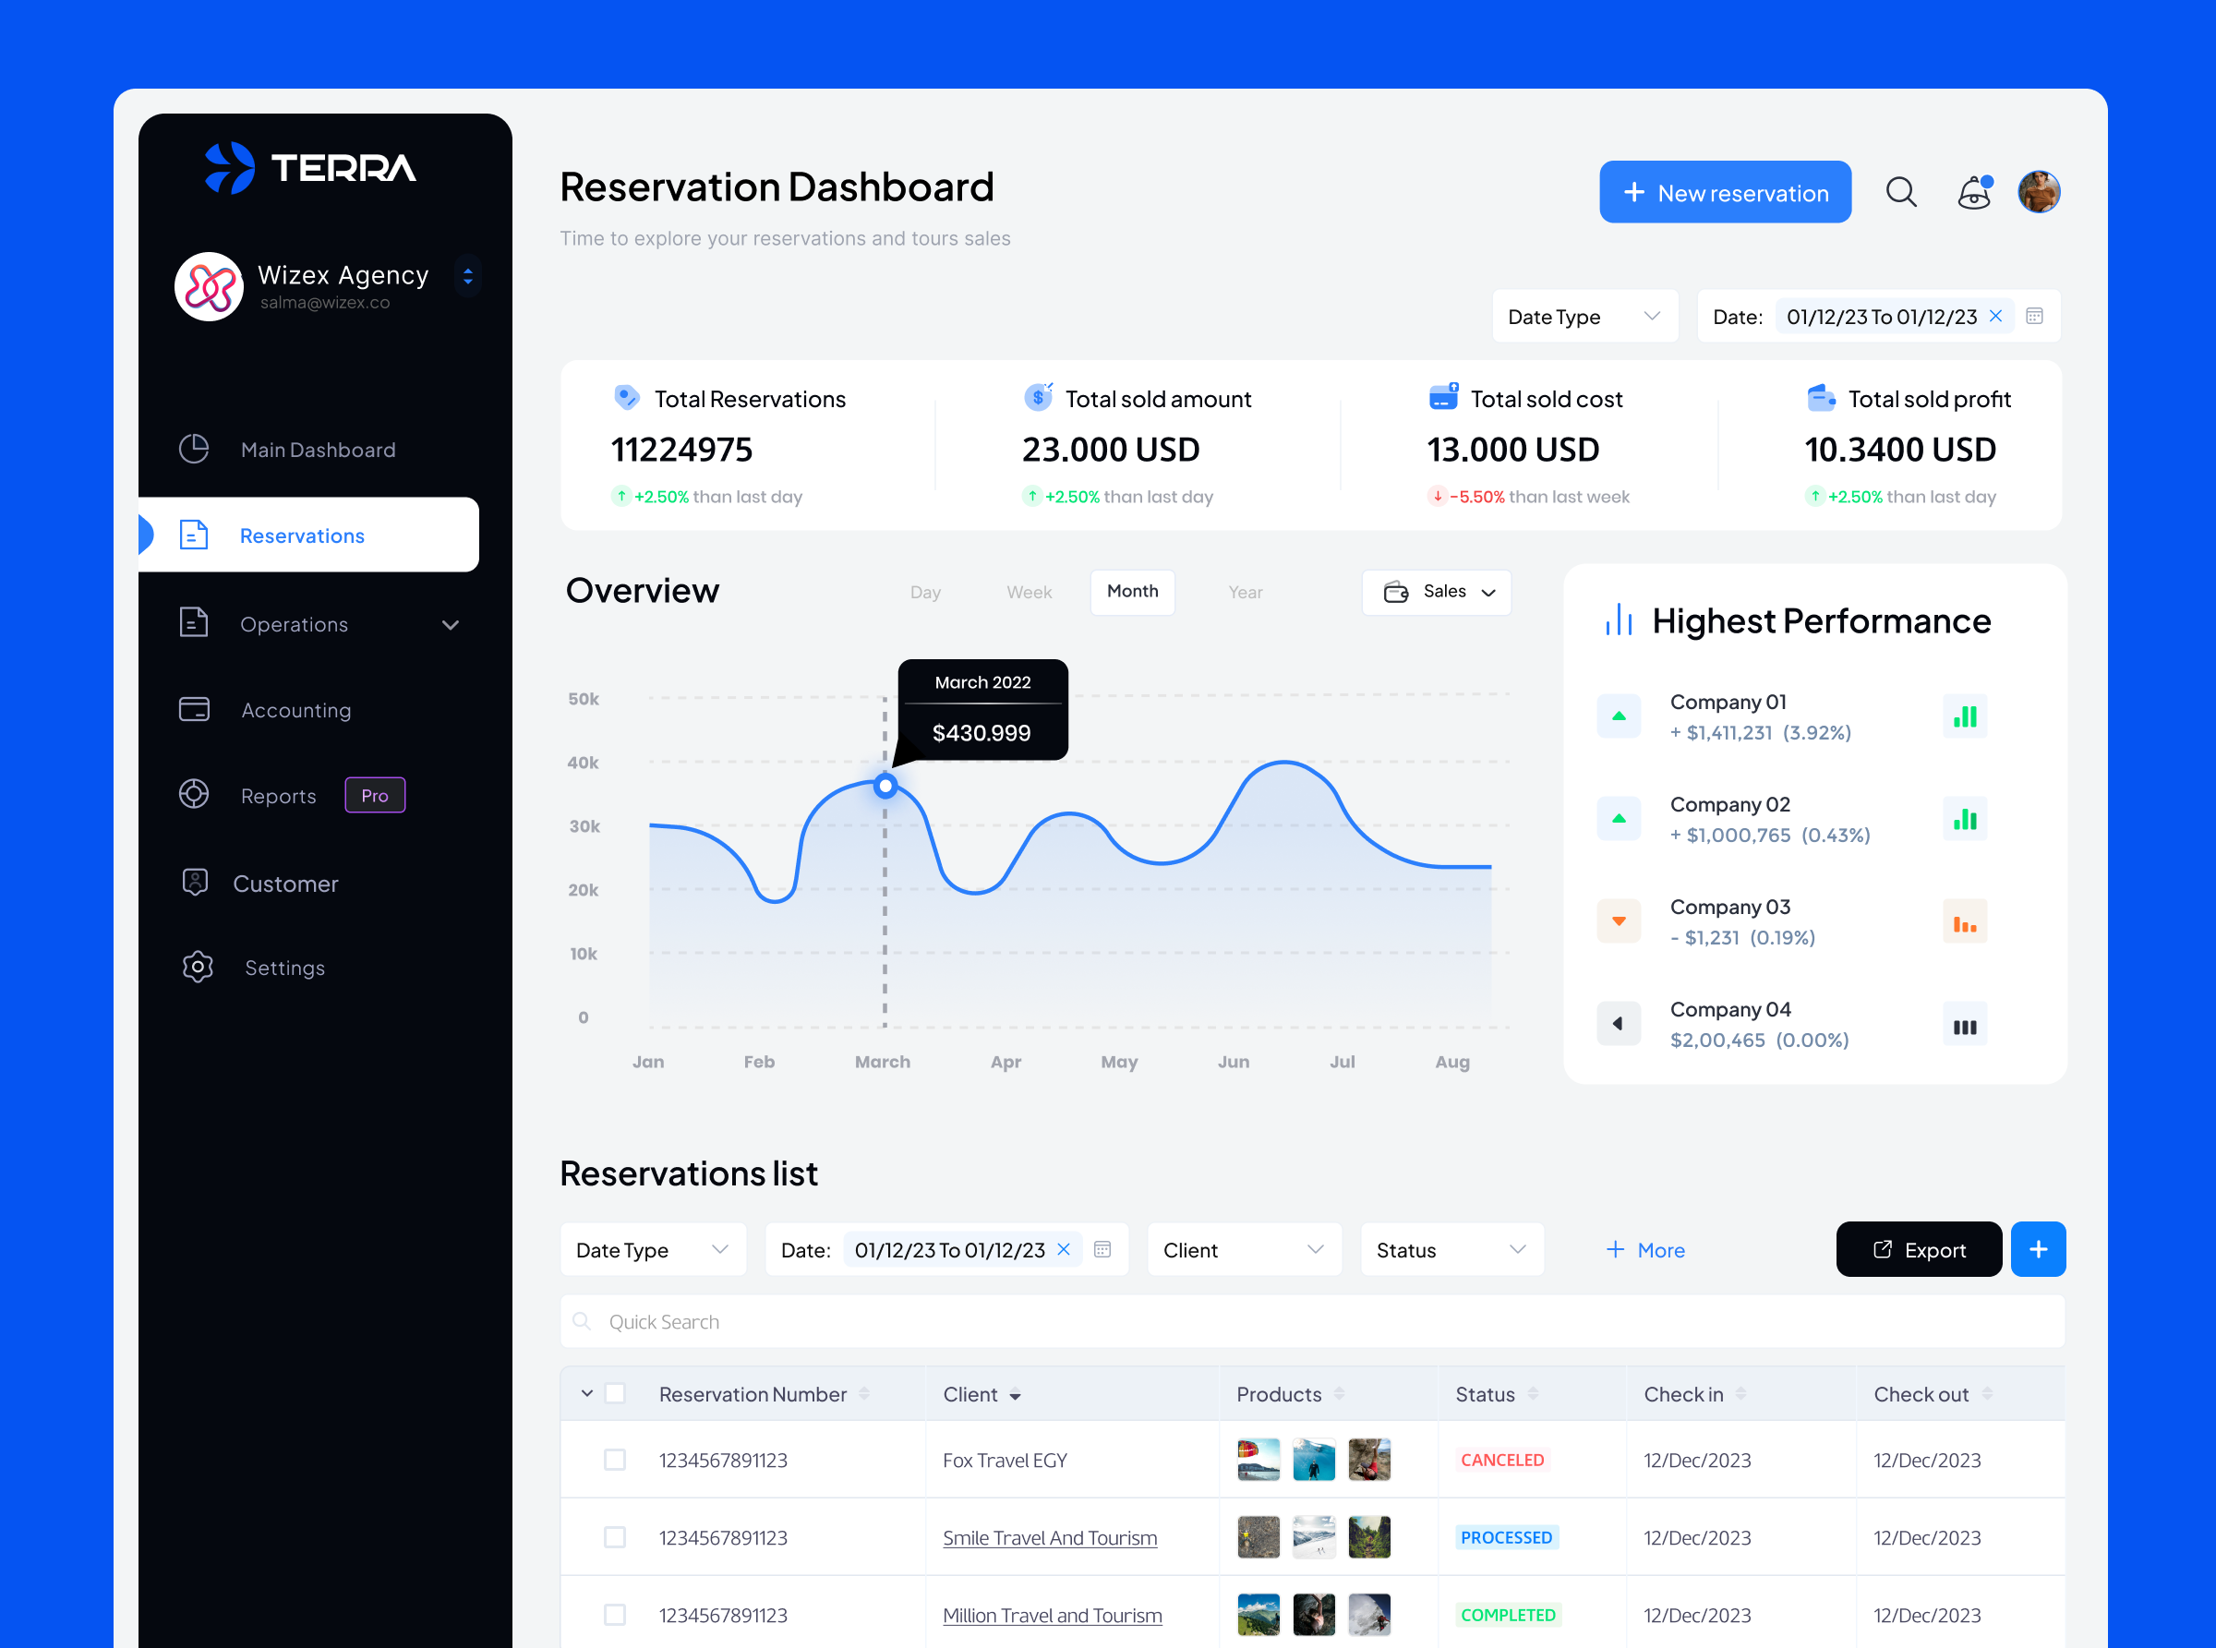This screenshot has height=1648, width=2216.
Task: Open the search icon in the top bar
Action: coord(1902,191)
